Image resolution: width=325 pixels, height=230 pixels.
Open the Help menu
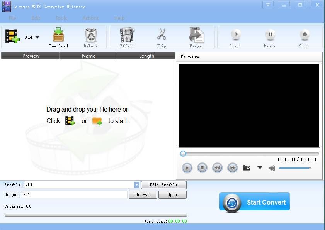[119, 18]
